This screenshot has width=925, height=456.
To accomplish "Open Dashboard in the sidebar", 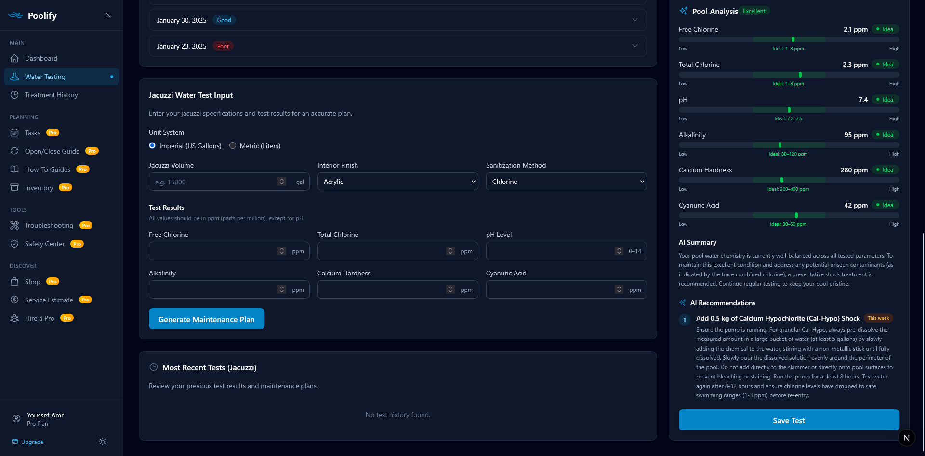I will 61,58.
